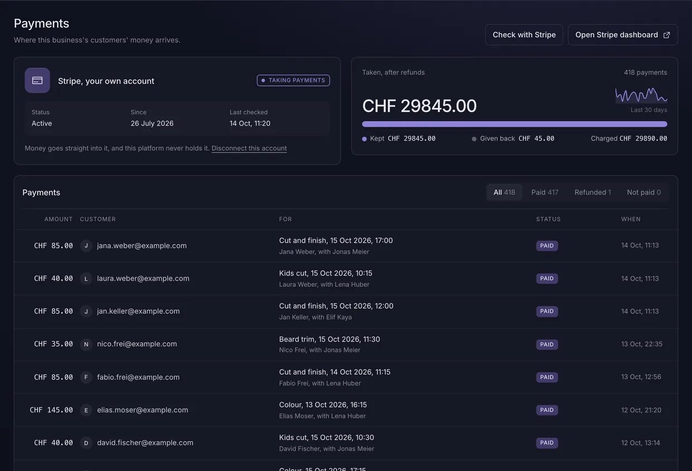Open jana.weber@example.com customer entry
This screenshot has width=692, height=471.
(x=142, y=246)
